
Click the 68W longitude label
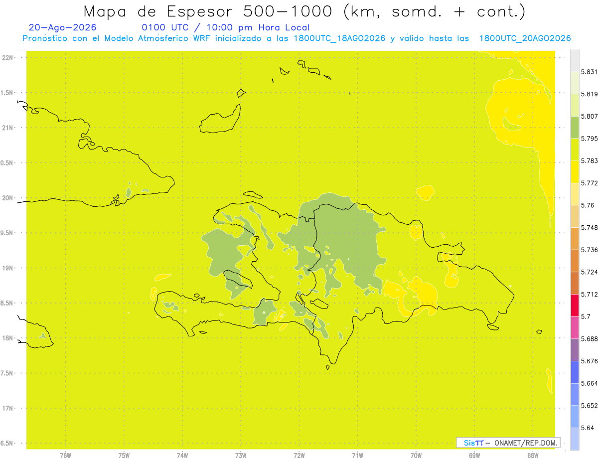pos(533,456)
